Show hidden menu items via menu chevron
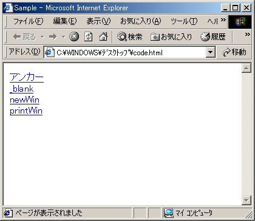 (x=223, y=19)
